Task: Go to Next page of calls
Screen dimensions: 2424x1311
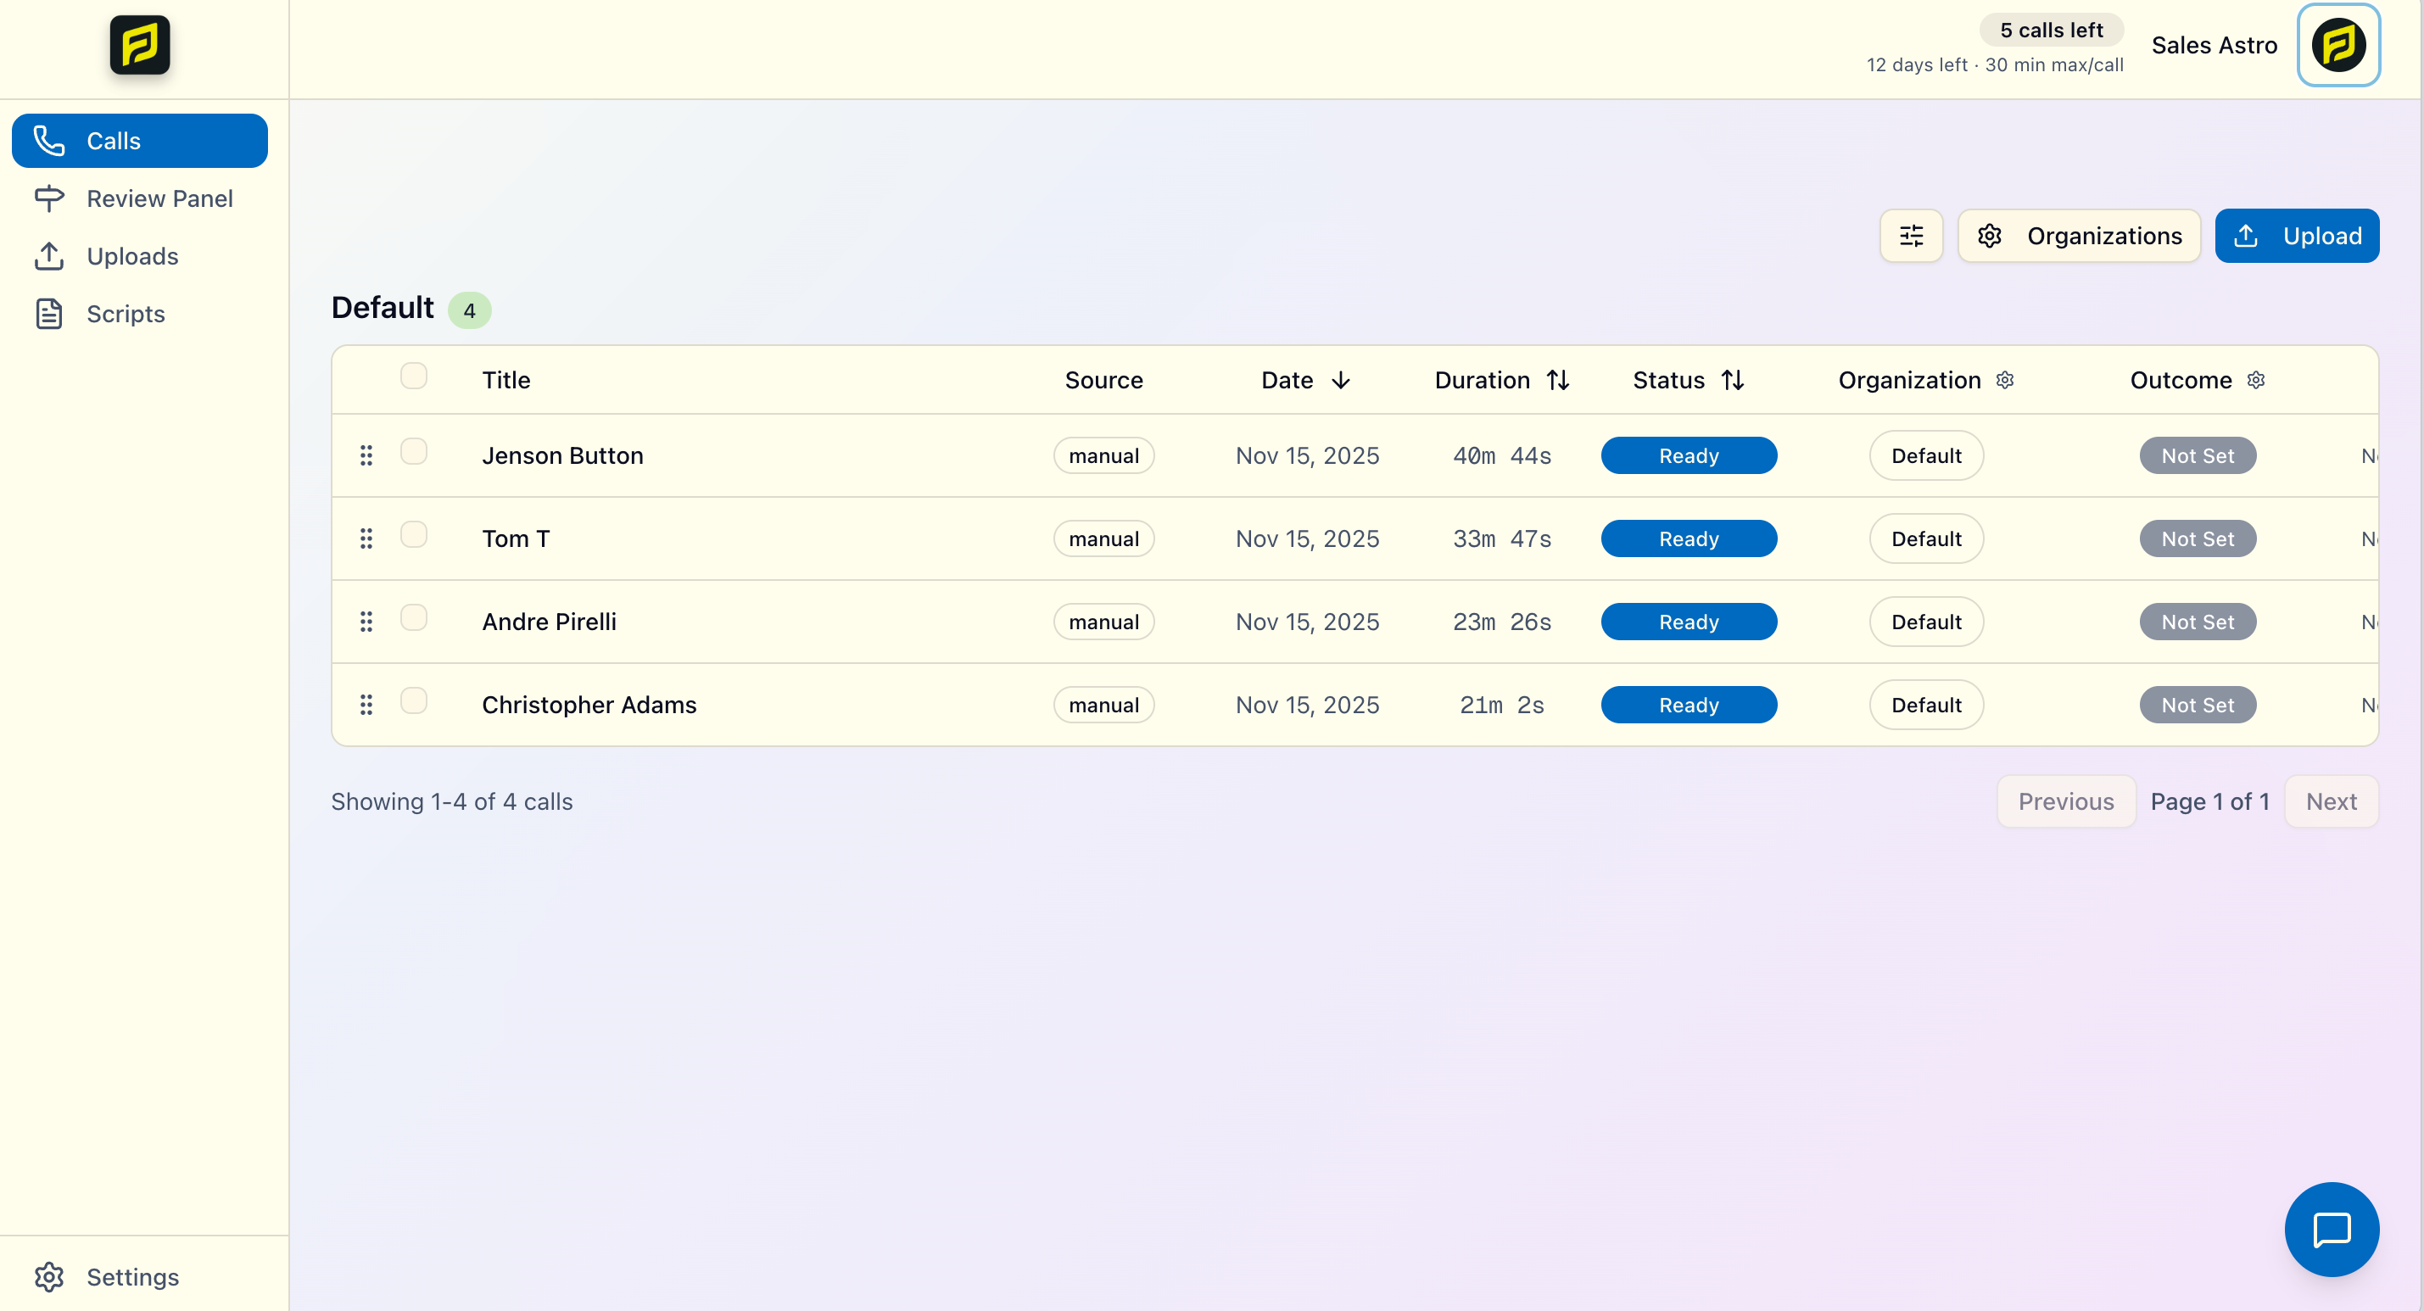Action: [x=2331, y=801]
